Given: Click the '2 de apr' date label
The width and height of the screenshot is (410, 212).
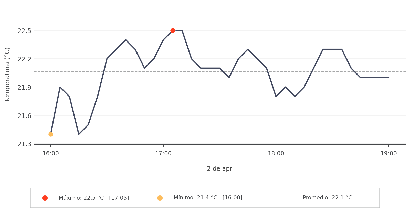Looking at the screenshot, I should coord(219,169).
